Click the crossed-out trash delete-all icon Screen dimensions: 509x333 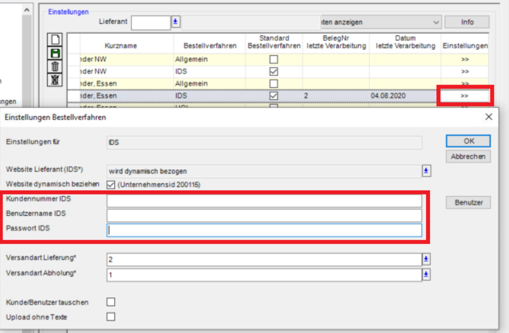pyautogui.click(x=55, y=79)
